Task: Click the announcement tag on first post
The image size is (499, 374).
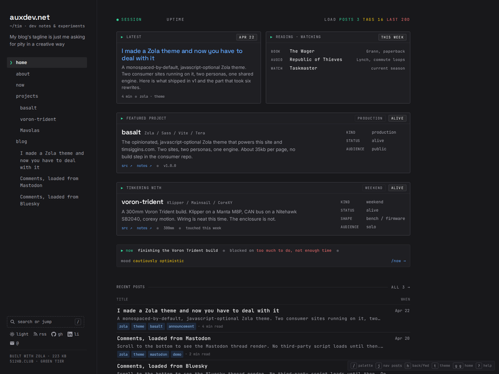Action: [181, 327]
